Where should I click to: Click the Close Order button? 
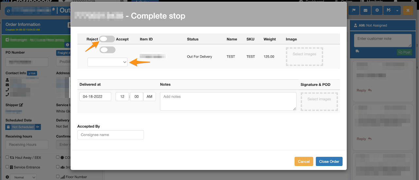click(x=329, y=161)
